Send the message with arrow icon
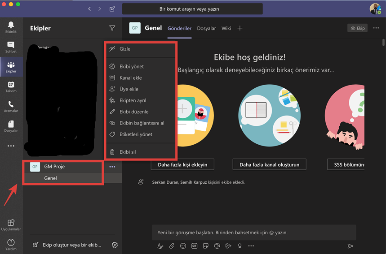 (x=350, y=246)
